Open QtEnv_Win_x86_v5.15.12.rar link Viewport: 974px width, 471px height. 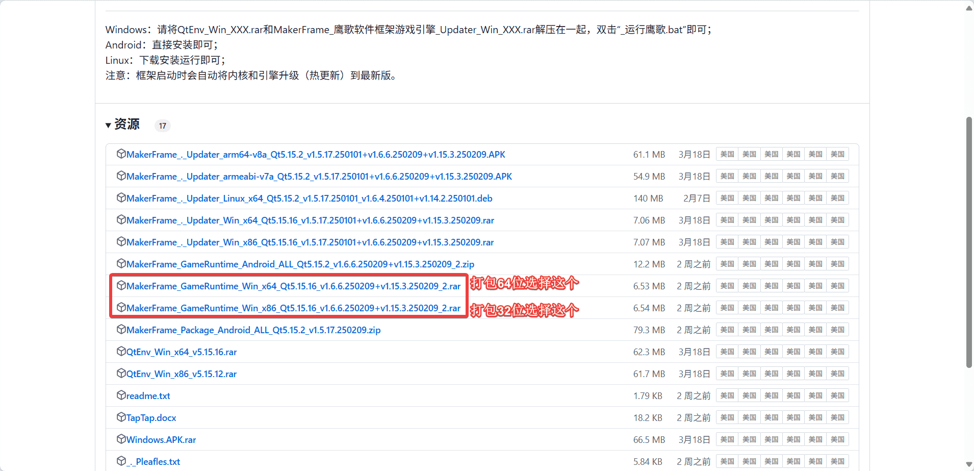point(182,374)
